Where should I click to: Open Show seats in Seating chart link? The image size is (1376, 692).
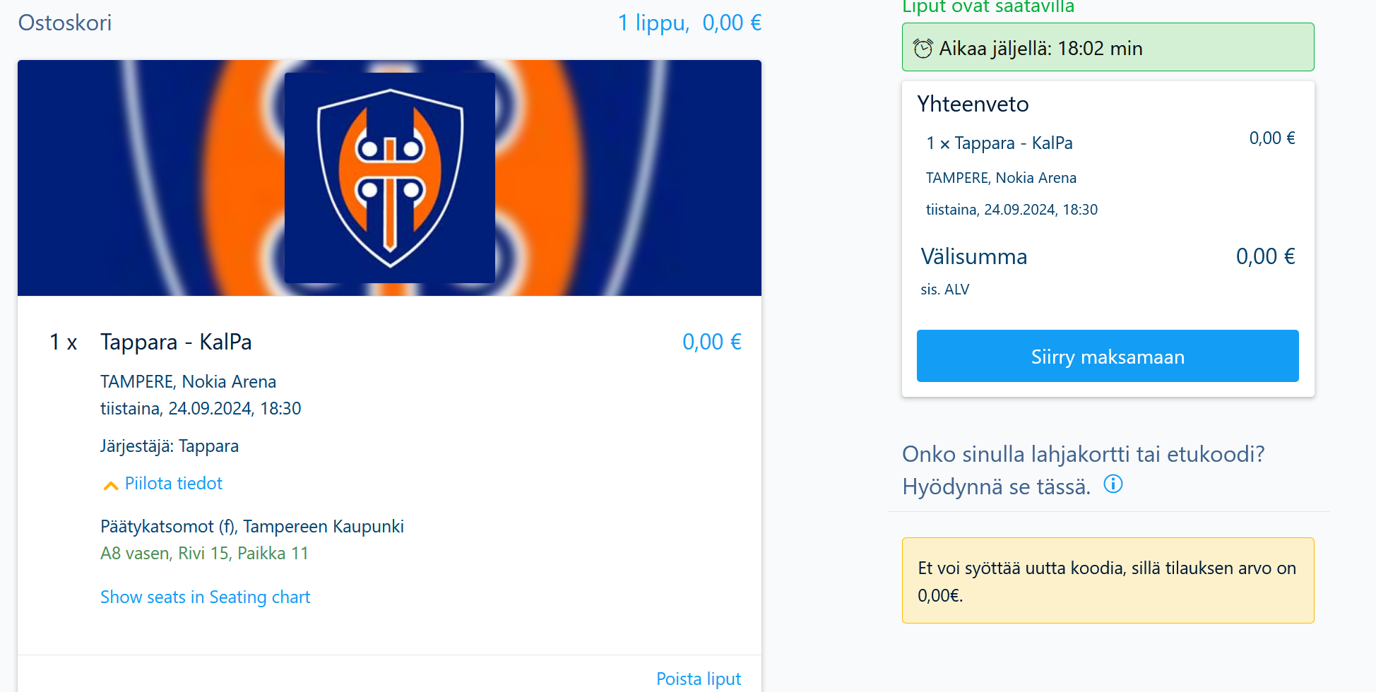coord(205,597)
